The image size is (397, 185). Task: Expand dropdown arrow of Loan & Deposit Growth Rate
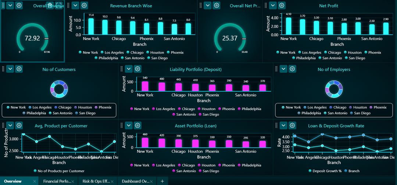[x=283, y=126]
